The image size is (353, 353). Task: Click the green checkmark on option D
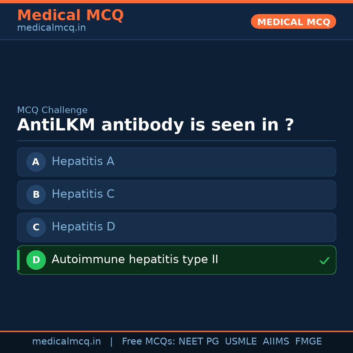pyautogui.click(x=324, y=261)
